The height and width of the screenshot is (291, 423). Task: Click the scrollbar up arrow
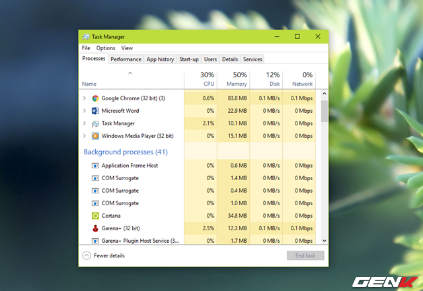coord(325,94)
